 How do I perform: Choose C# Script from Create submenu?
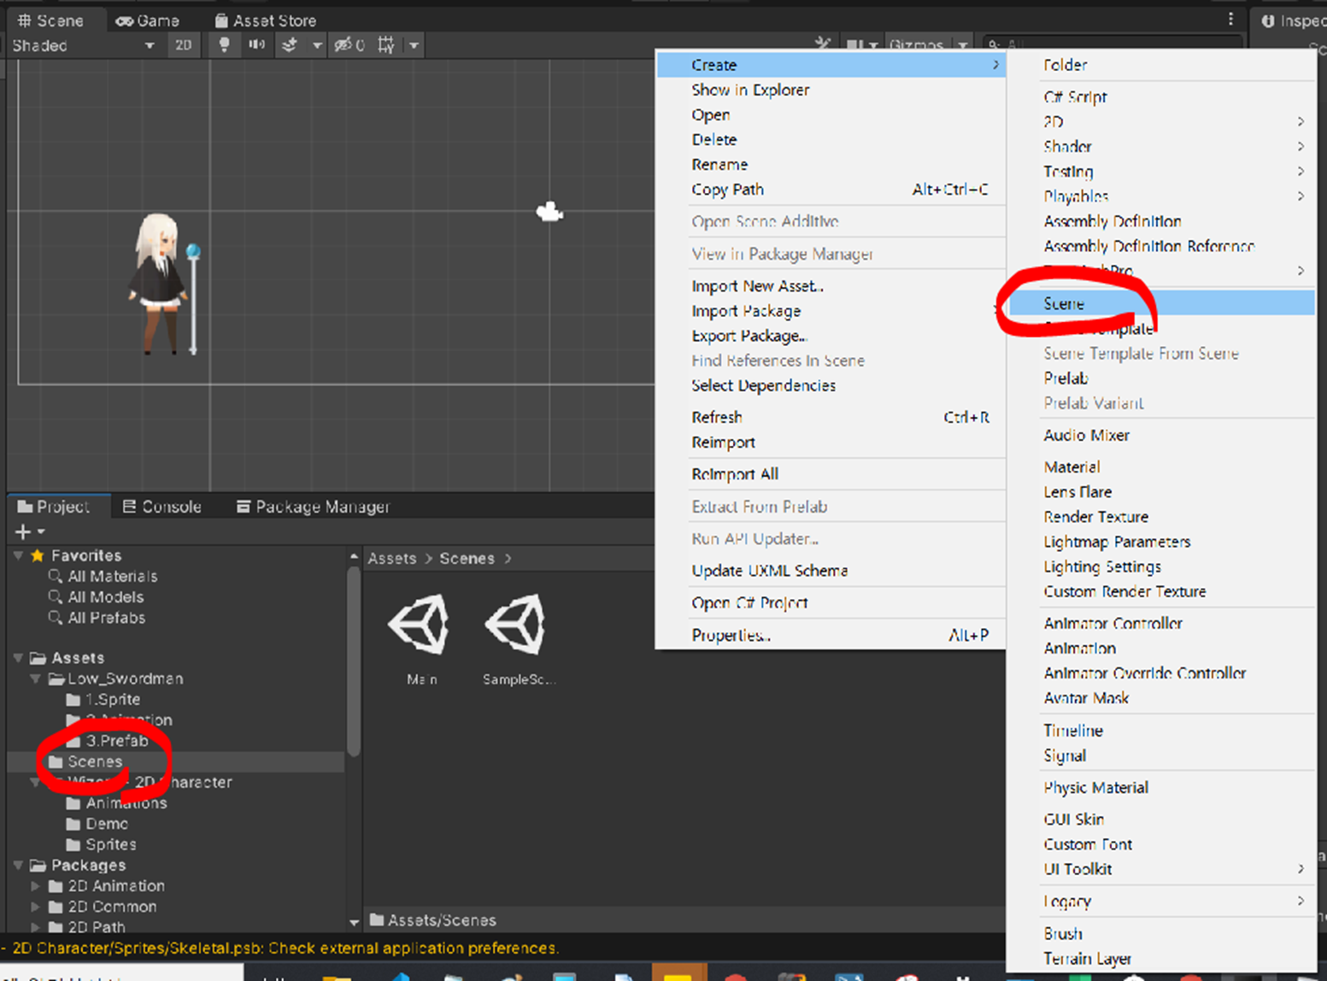click(1160, 97)
